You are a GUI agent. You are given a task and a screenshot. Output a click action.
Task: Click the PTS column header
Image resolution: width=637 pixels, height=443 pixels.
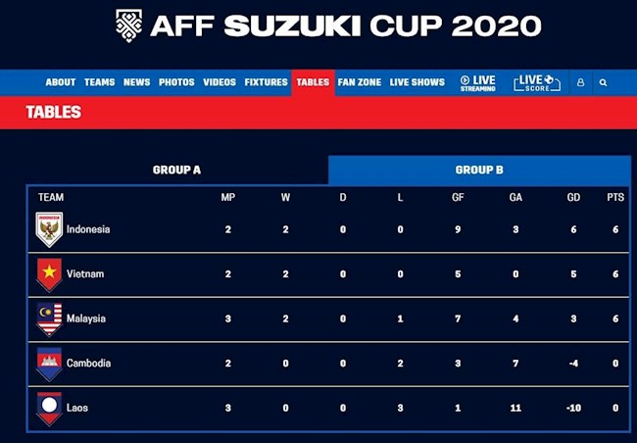[615, 197]
